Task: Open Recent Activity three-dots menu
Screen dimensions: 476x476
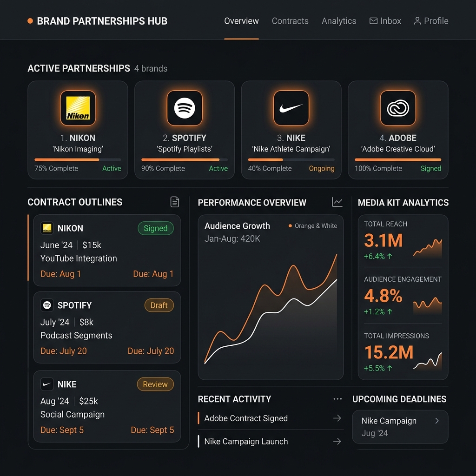Action: point(337,399)
